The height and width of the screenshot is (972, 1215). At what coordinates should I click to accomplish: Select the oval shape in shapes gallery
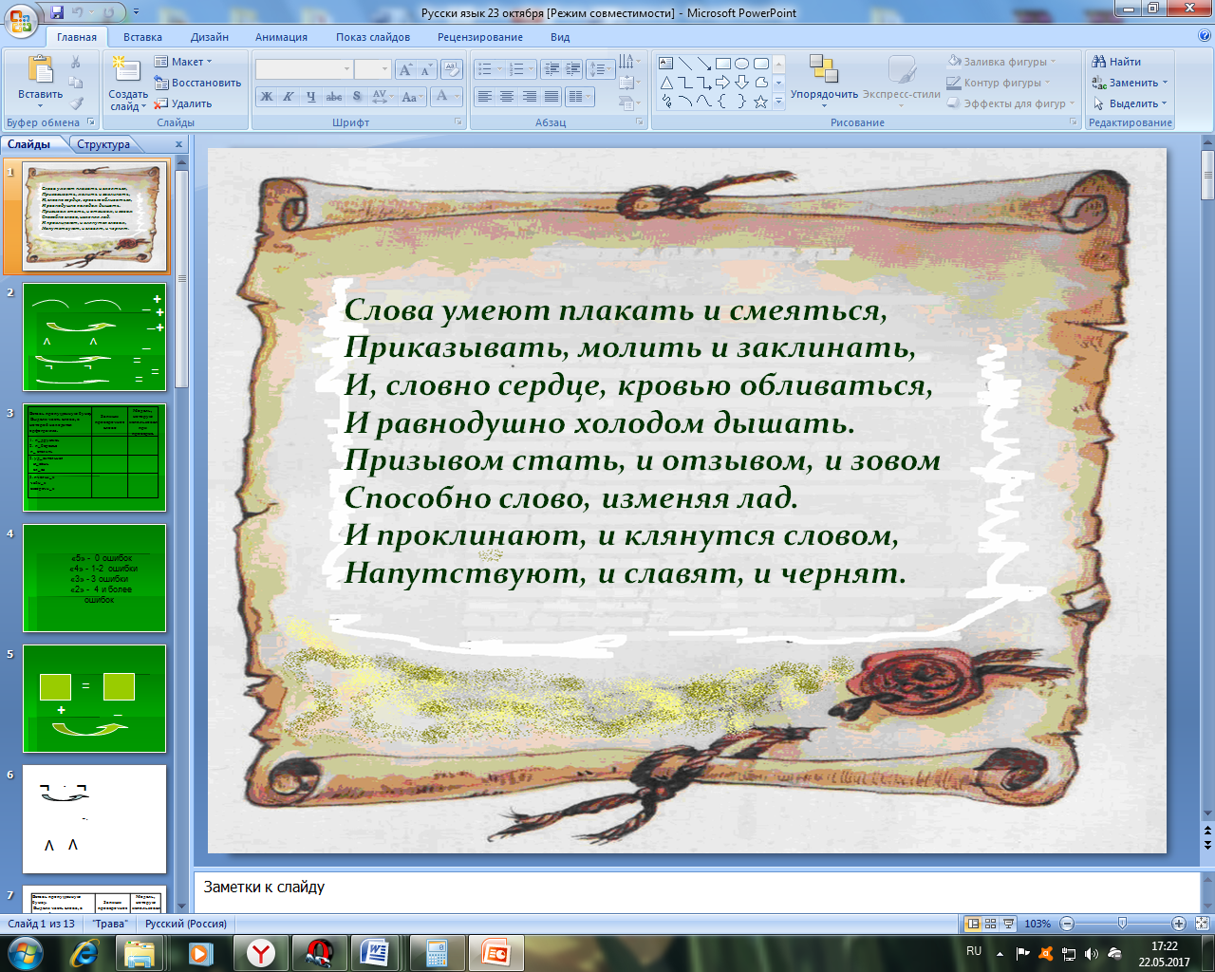click(x=741, y=64)
